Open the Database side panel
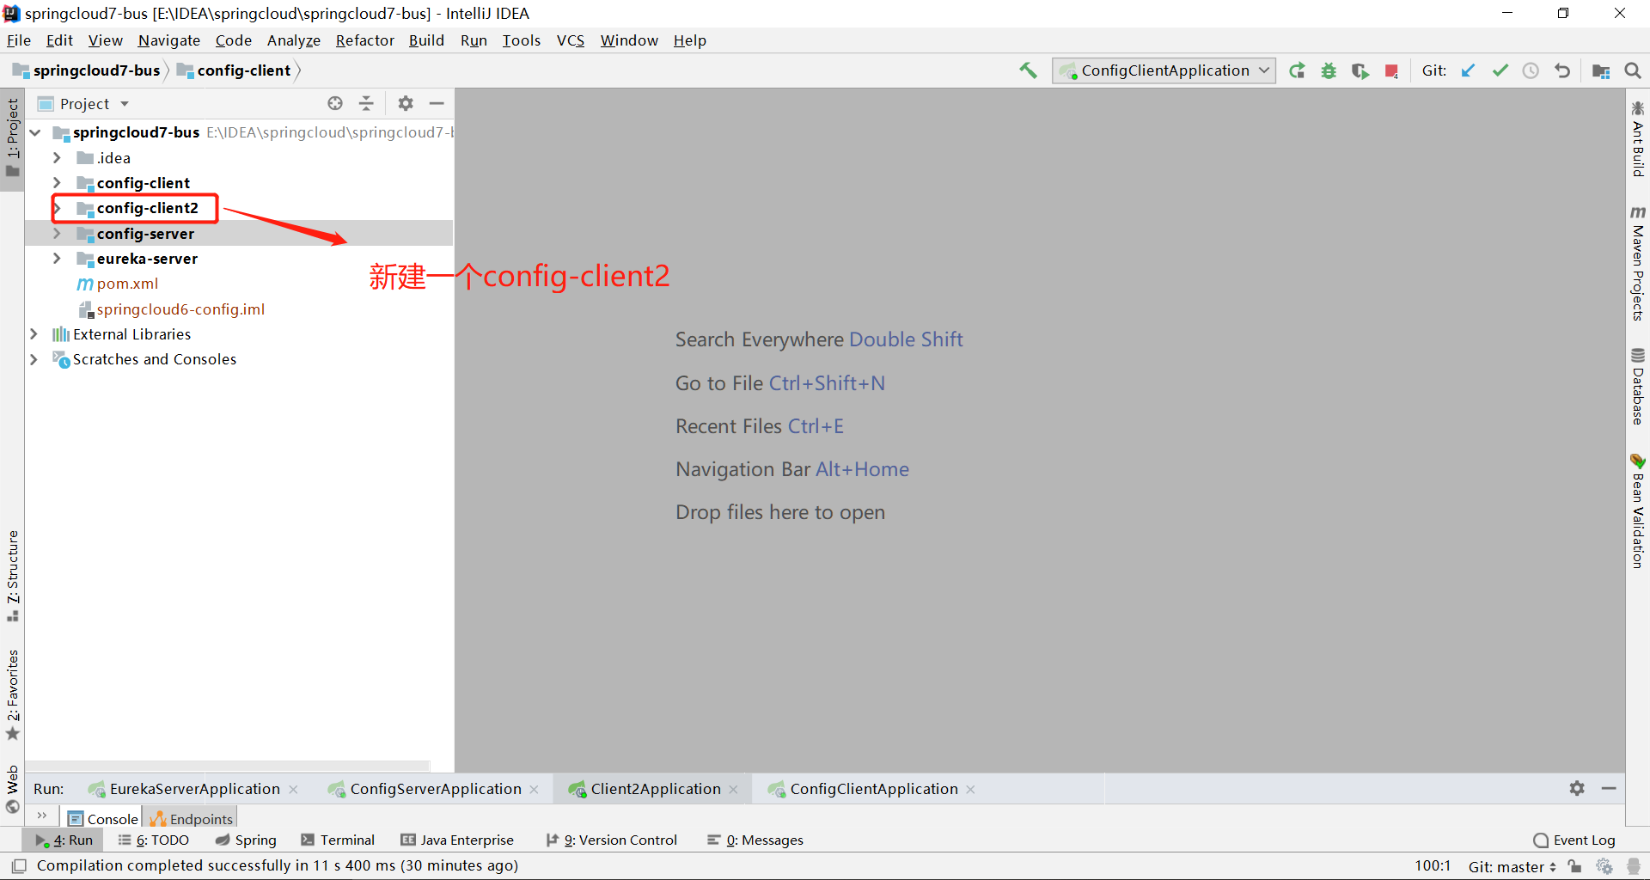The image size is (1650, 880). [x=1638, y=387]
